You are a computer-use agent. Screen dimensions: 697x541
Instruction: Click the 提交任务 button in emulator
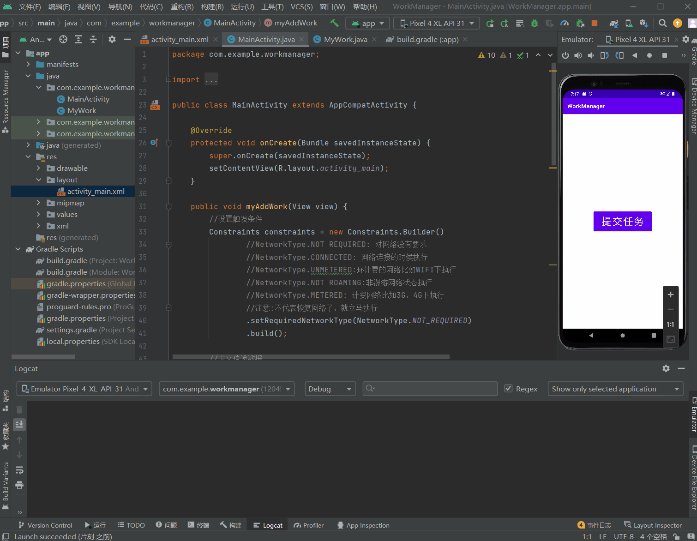pyautogui.click(x=622, y=222)
